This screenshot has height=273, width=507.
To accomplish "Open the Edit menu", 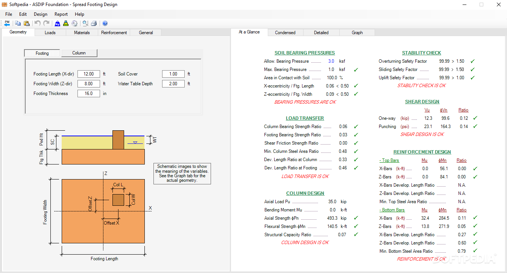I will (23, 14).
